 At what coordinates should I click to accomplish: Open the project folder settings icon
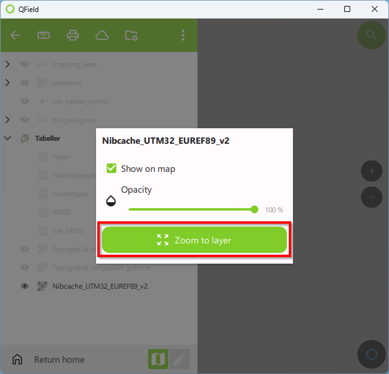coord(131,35)
